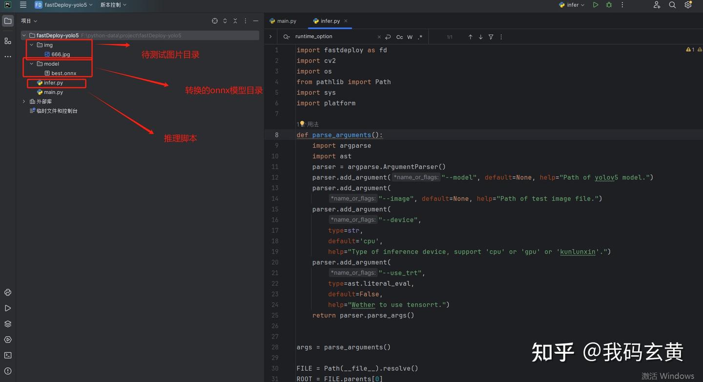Click the runtime_option search field
This screenshot has height=382, width=703.
tap(334, 37)
